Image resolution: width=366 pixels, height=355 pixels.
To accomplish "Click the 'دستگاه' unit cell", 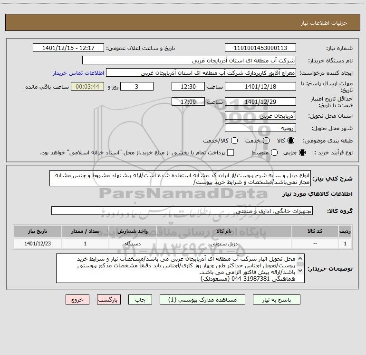I will coord(132,243).
